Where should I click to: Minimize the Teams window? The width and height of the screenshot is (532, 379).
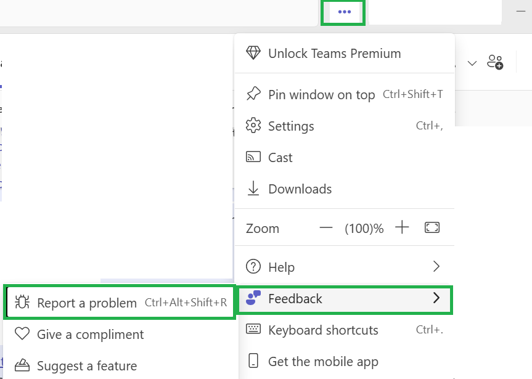pos(520,11)
